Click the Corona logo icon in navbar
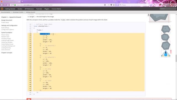The image size is (177, 100). point(2,9)
